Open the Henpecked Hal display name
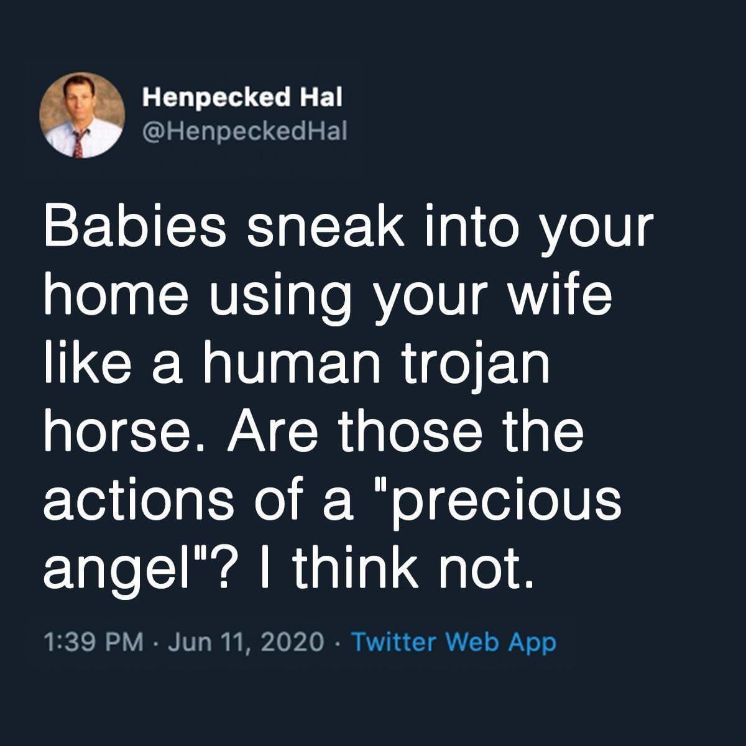This screenshot has width=746, height=746. pyautogui.click(x=243, y=97)
